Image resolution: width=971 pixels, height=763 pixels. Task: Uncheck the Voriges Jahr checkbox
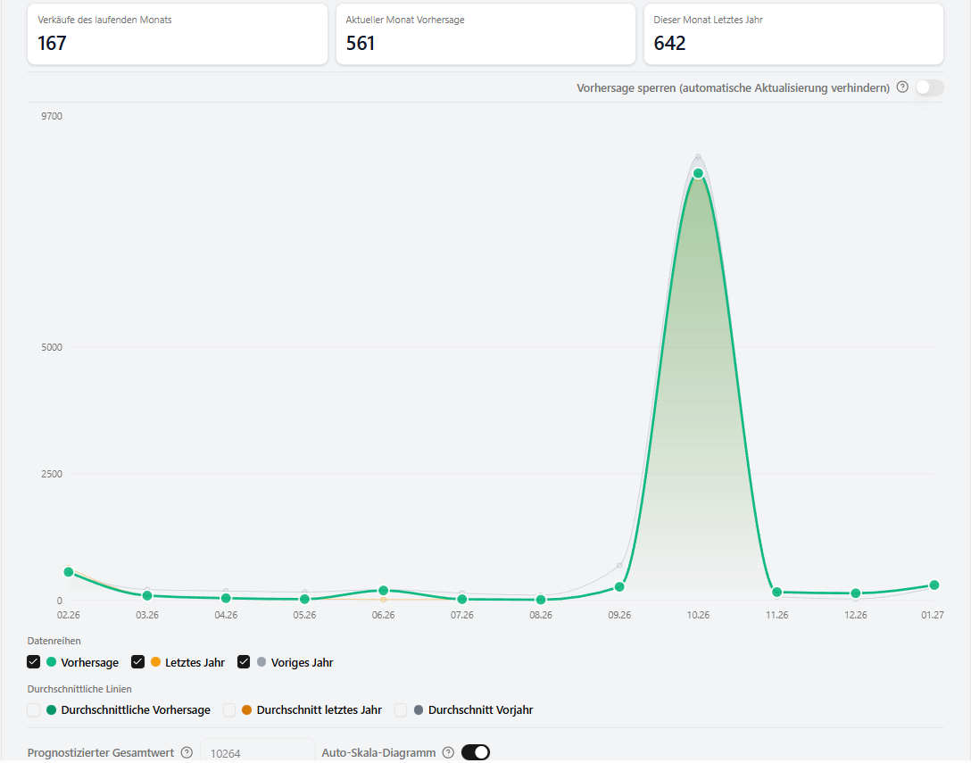point(244,662)
